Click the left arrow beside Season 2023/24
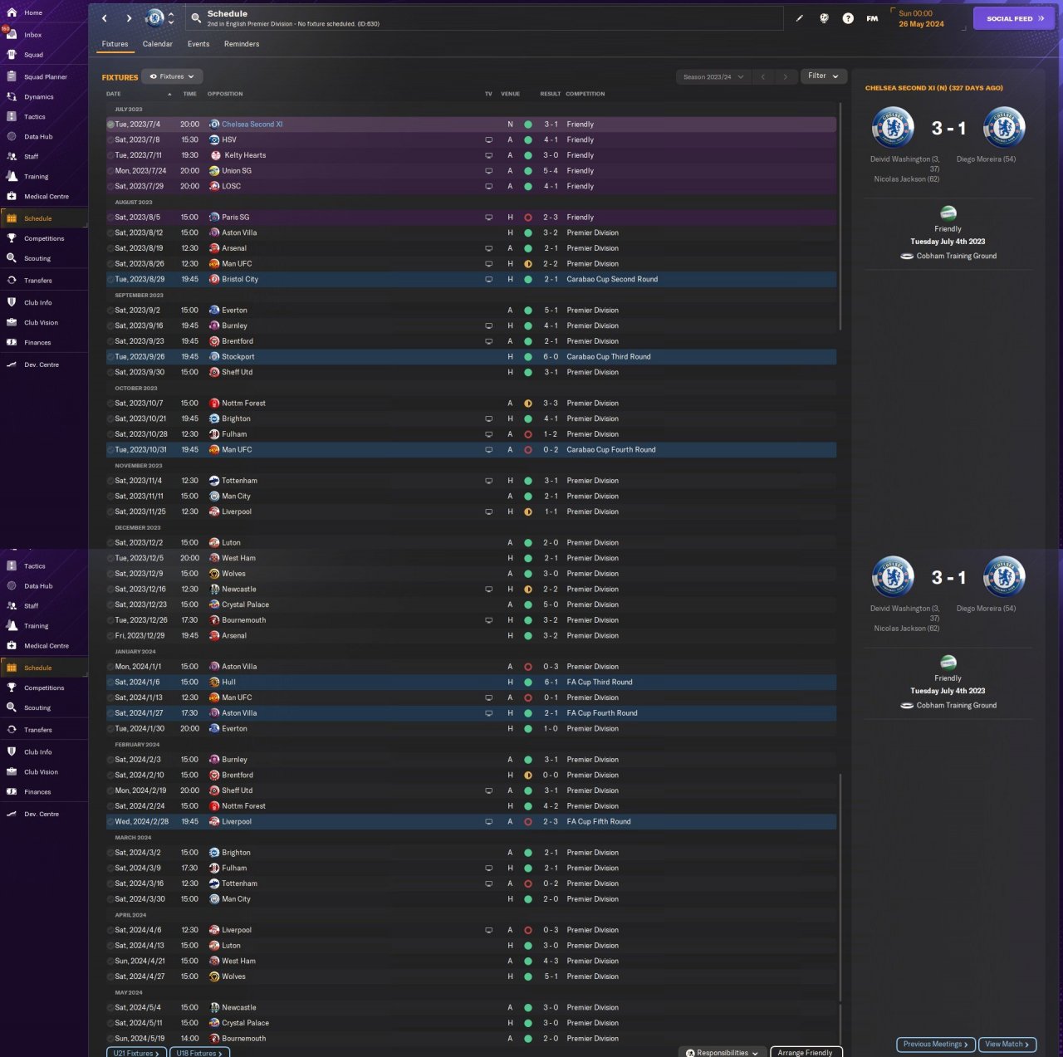The width and height of the screenshot is (1063, 1057). click(762, 77)
